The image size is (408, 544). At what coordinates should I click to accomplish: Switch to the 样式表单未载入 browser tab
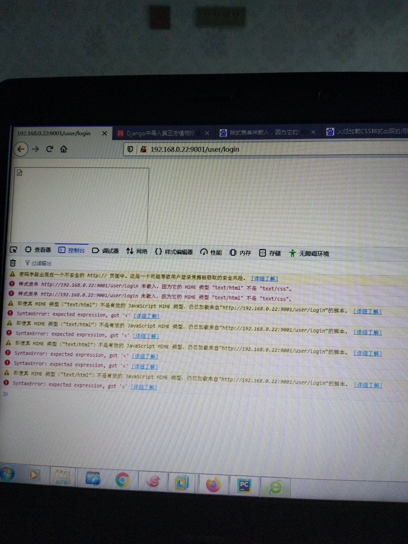point(268,132)
